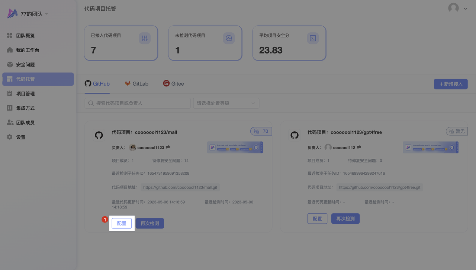Viewport: 476px width, 270px height.
Task: Click the undetected projects scan icon
Action: [x=229, y=38]
